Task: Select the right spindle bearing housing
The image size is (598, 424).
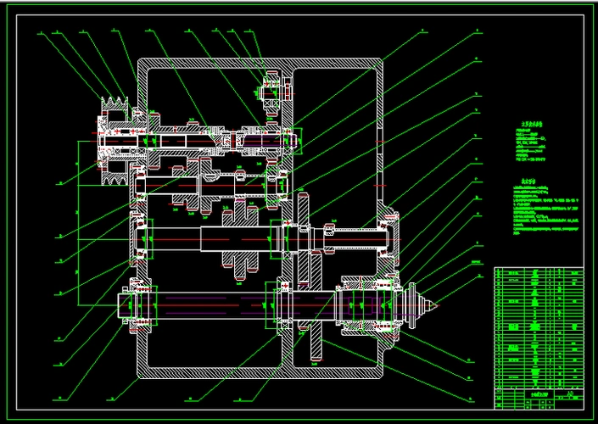Action: [363, 304]
